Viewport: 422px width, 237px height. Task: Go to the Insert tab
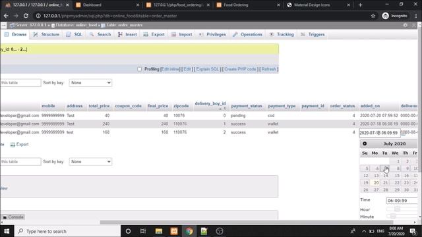pos(127,34)
